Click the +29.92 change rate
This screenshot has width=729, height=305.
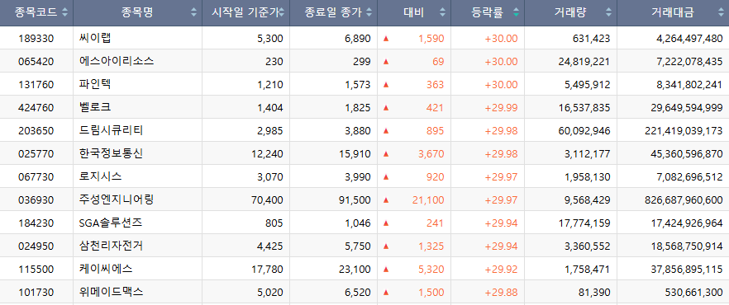click(501, 270)
